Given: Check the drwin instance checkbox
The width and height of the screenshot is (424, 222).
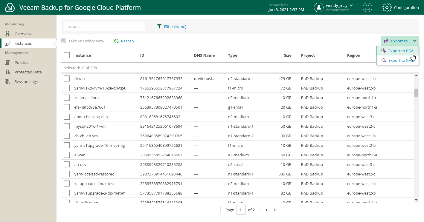Looking at the screenshot, I should 67,78.
